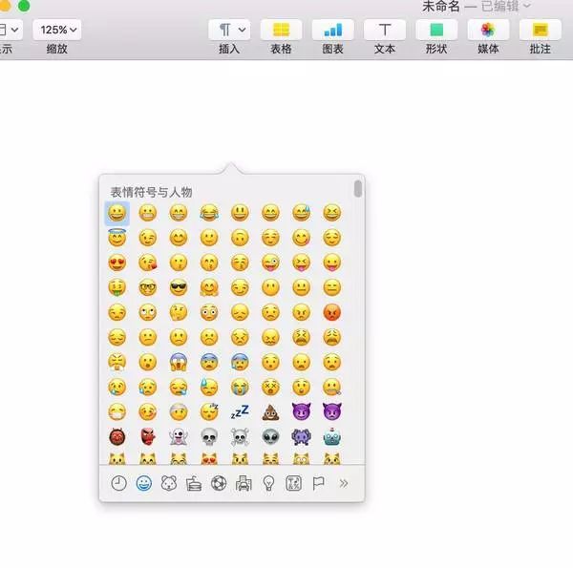Add a comment with the yellow Comment button
The height and width of the screenshot is (568, 573).
pos(541,30)
